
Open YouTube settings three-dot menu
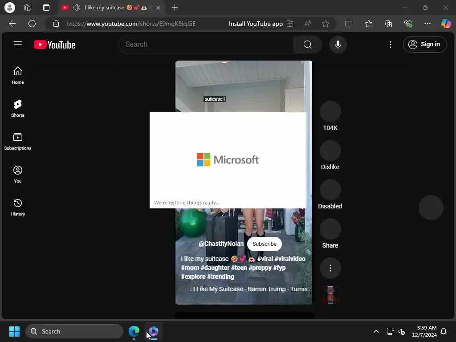click(x=390, y=45)
